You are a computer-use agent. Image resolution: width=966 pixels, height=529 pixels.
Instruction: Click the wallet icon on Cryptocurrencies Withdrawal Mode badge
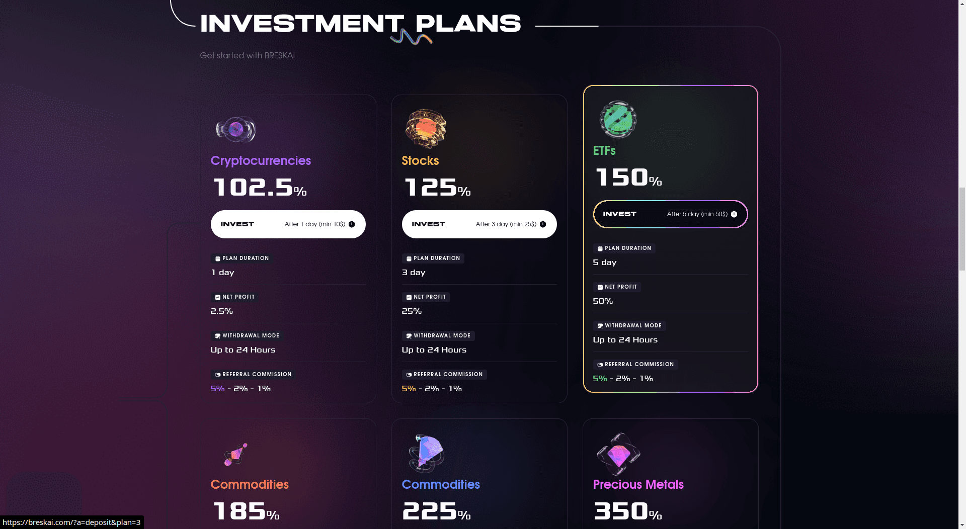click(217, 336)
